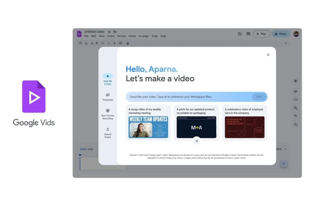Click the Undo arrow in toolbar
The width and height of the screenshot is (309, 206).
86,43
